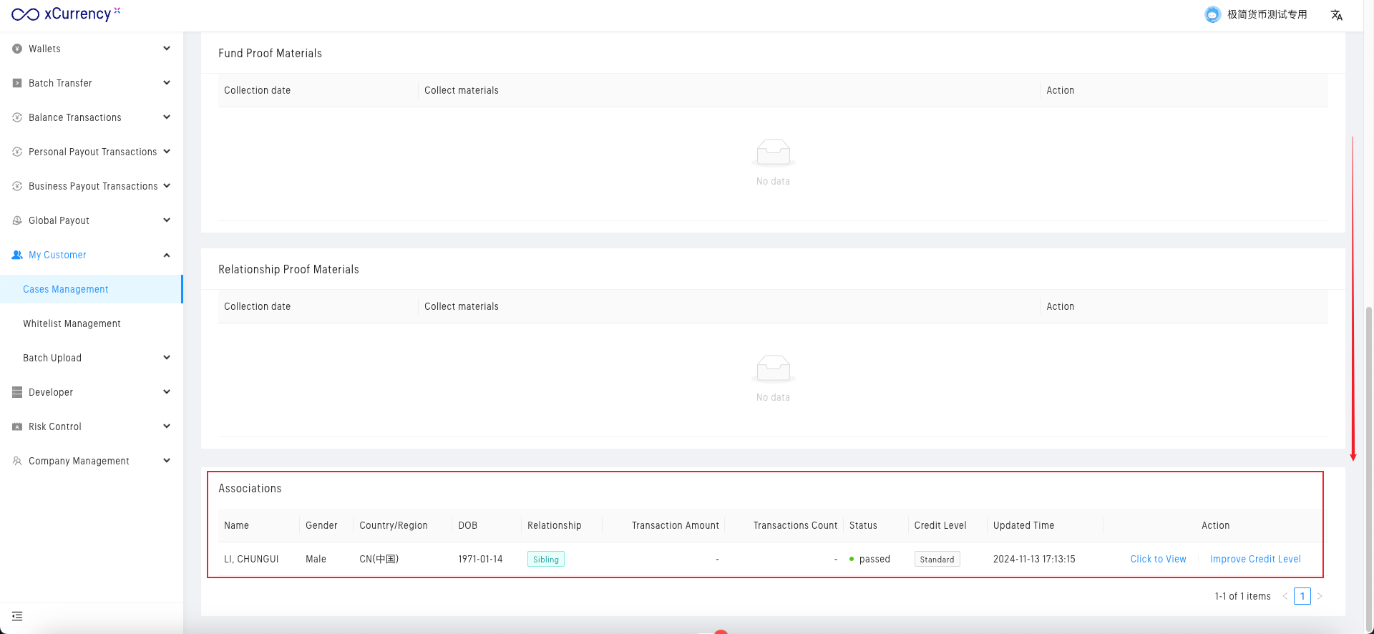Image resolution: width=1374 pixels, height=634 pixels.
Task: Go to next page of associations
Action: click(1320, 596)
